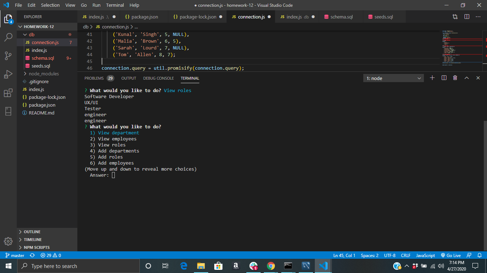The height and width of the screenshot is (273, 487).
Task: Open the Selection menu
Action: point(50,5)
